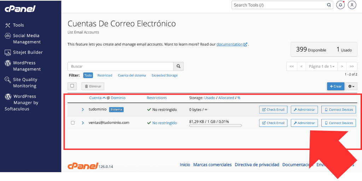Click the Buscar search input field
Screen dimensions: 362x181
(x=120, y=66)
